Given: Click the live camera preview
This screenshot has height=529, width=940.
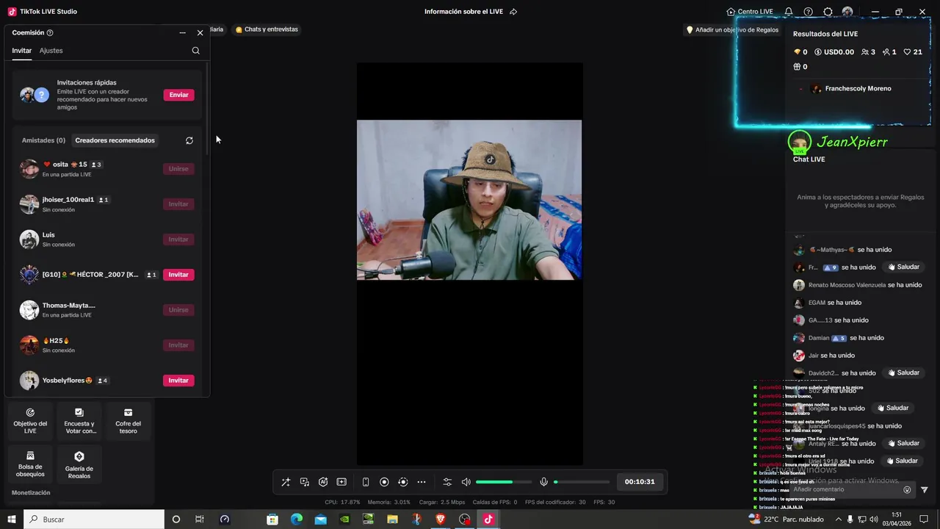Looking at the screenshot, I should coord(469,200).
